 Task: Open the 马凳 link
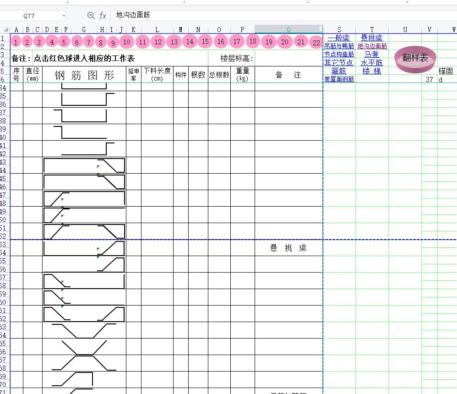pyautogui.click(x=372, y=55)
